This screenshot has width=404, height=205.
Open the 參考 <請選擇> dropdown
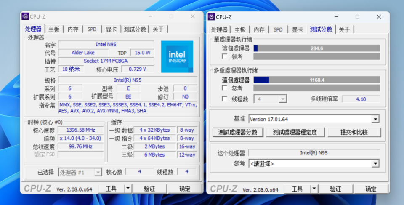point(314,163)
